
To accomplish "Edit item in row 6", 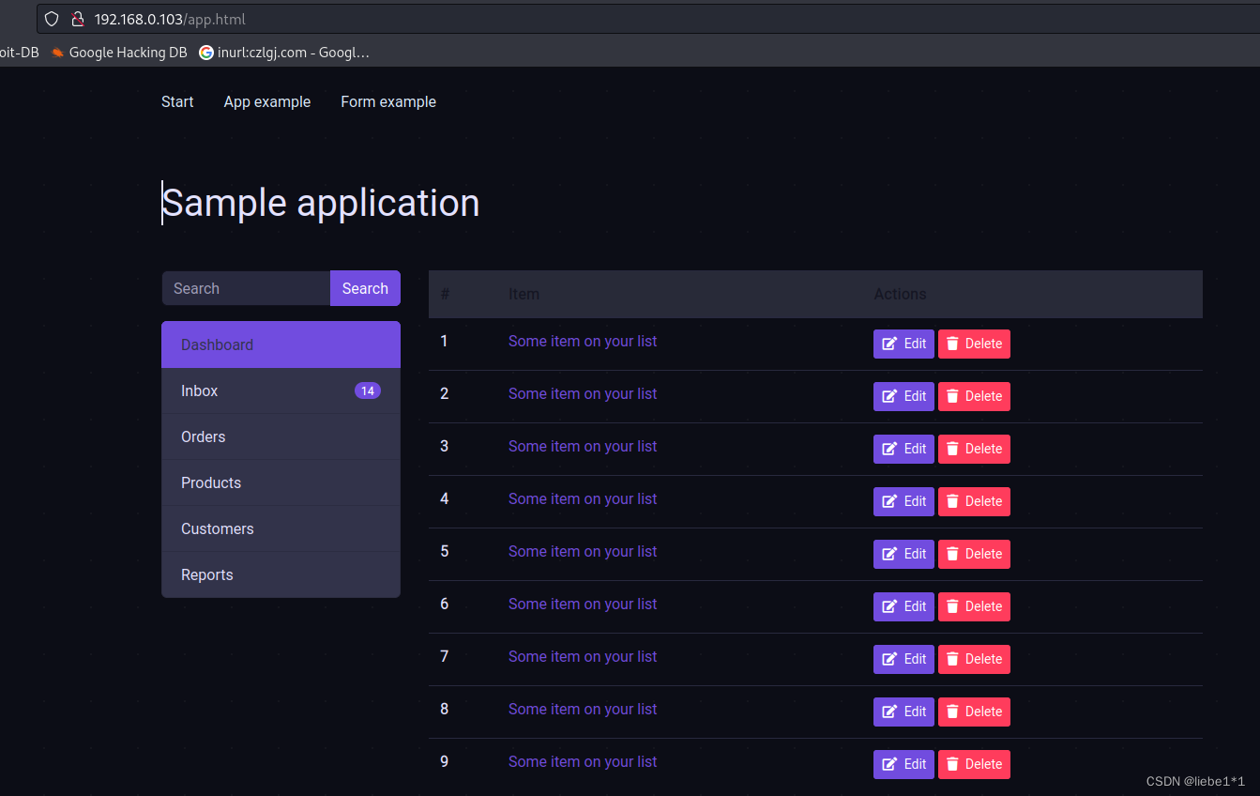I will pos(903,606).
